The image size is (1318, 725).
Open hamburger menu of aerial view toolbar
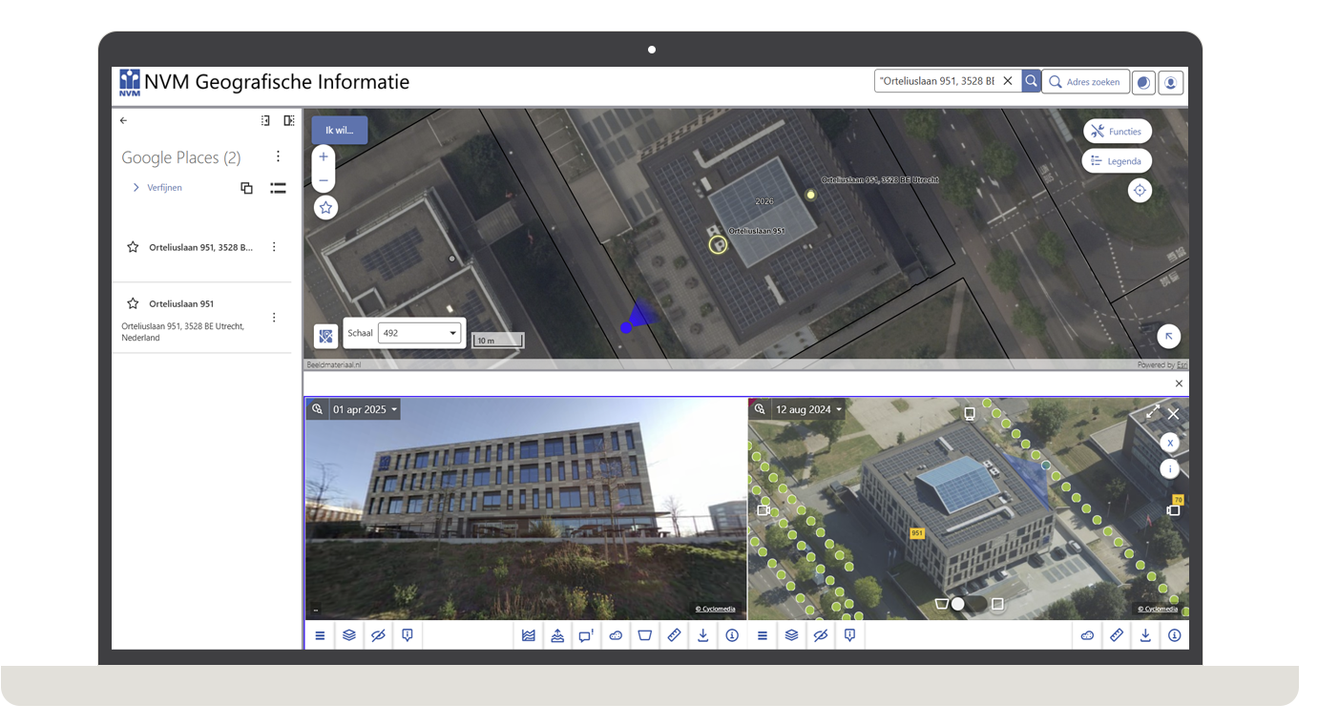click(x=763, y=635)
